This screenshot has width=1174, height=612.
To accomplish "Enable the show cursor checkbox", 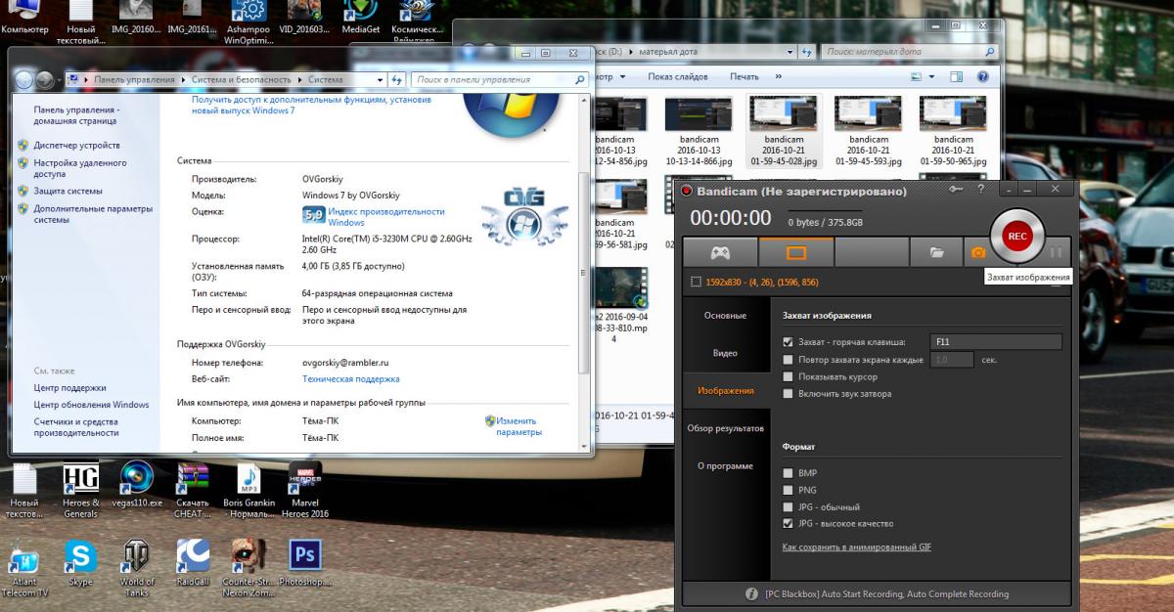I will click(x=789, y=377).
